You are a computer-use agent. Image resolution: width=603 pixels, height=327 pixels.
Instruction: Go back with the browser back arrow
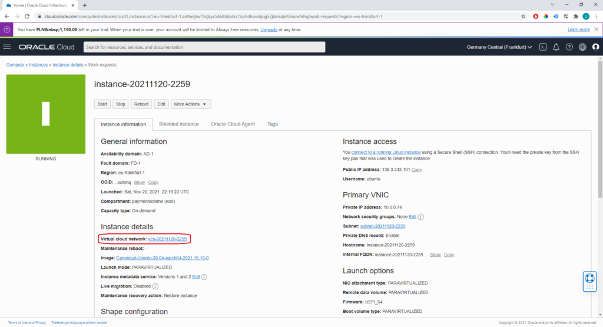coord(6,16)
